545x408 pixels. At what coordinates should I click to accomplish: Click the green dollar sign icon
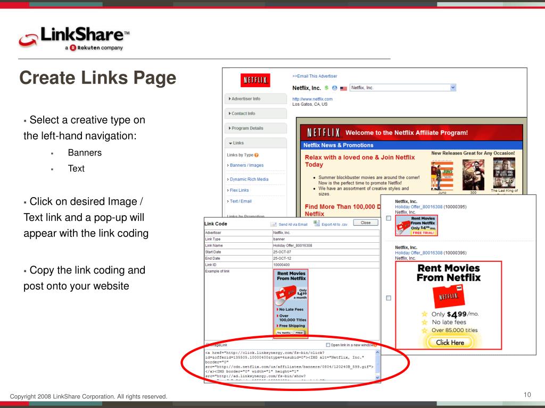point(326,88)
